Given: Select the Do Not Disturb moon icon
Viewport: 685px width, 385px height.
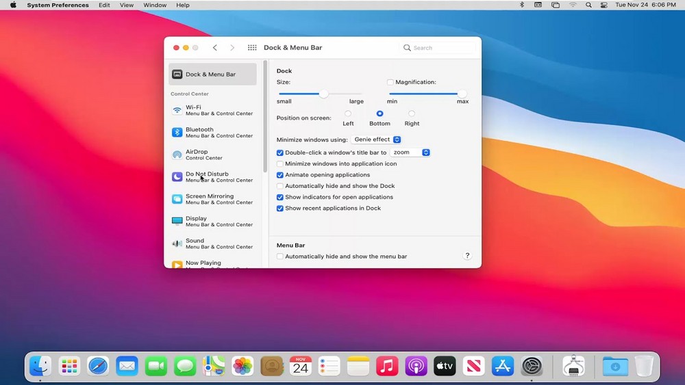Looking at the screenshot, I should point(177,177).
